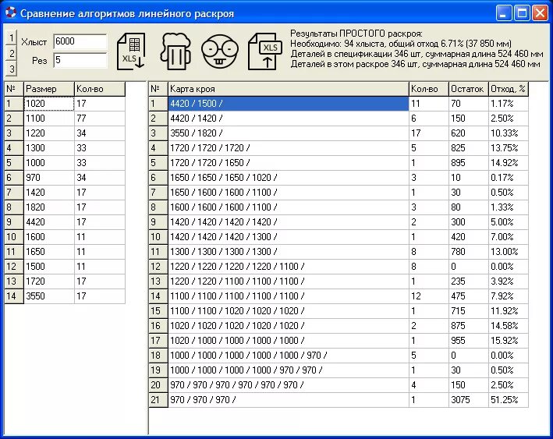This screenshot has width=553, height=439.
Task: Select size cell 1020 in left table
Action: point(49,104)
